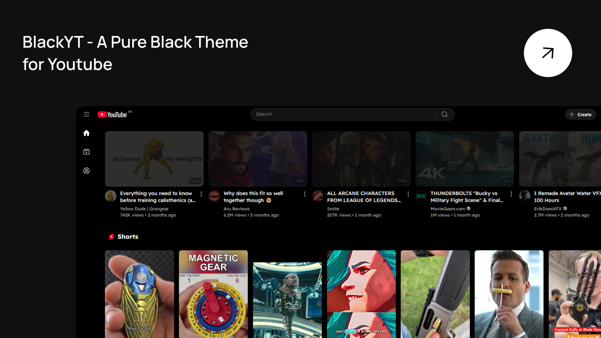Open the hamburger guide menu
601x338 pixels.
point(86,115)
